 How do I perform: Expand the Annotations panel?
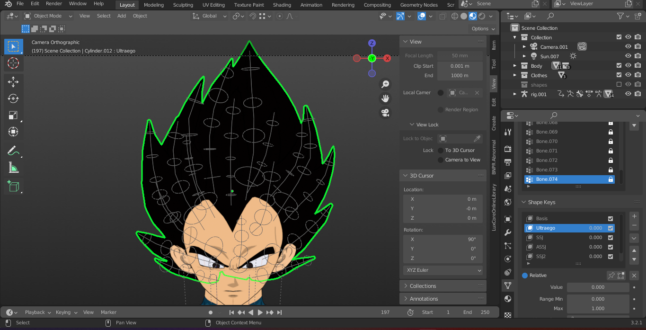(443, 299)
